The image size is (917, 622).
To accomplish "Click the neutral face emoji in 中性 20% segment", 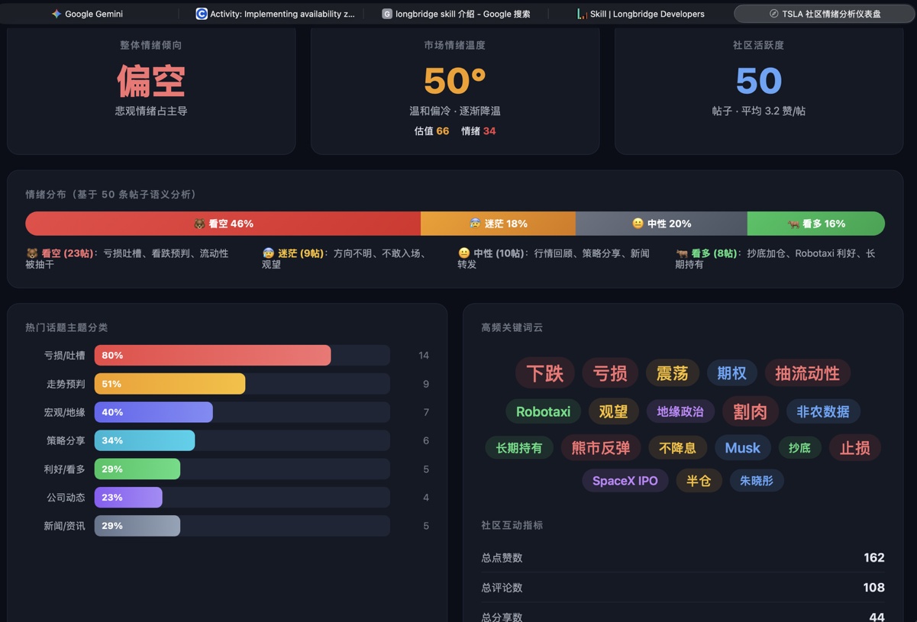I will click(638, 224).
